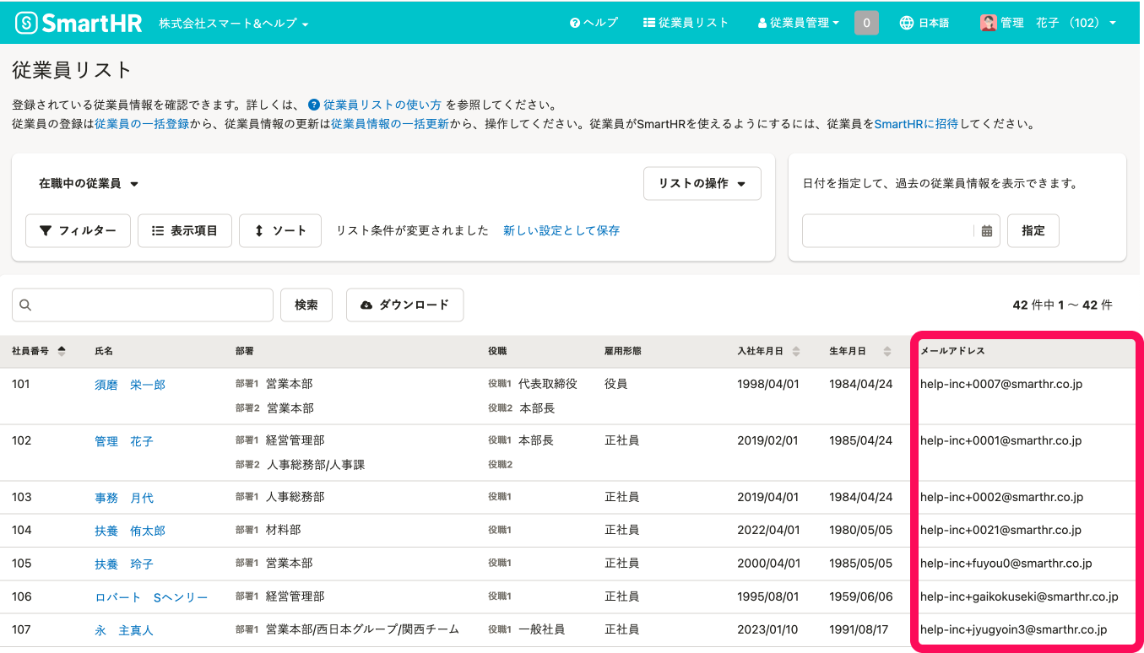Open employee ロバート Sヘンリー
This screenshot has height=653, width=1144.
click(151, 597)
